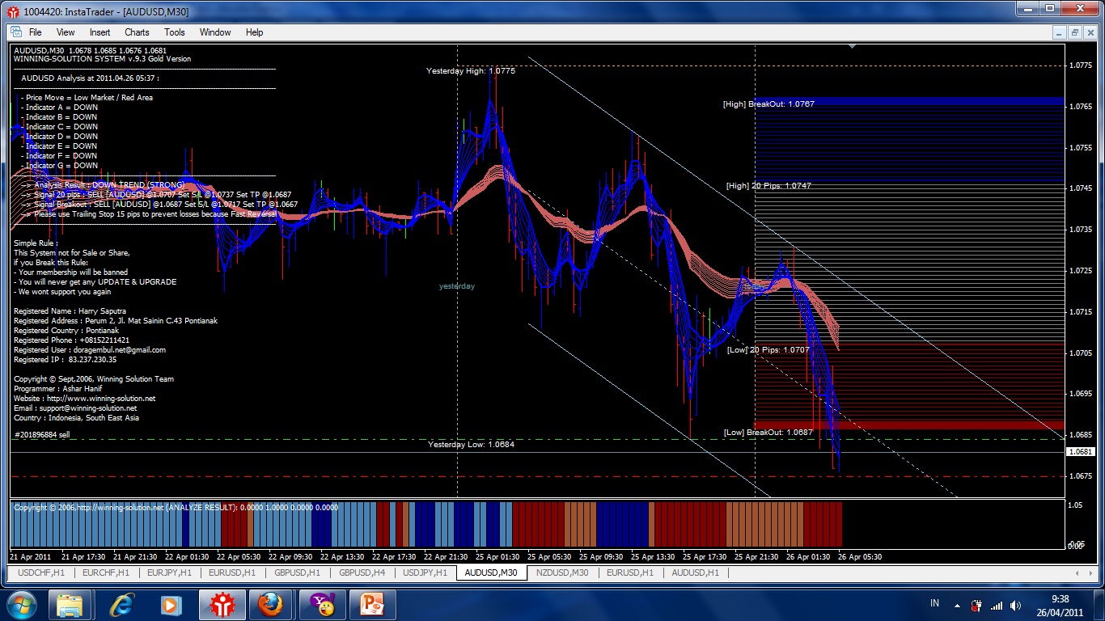Click the InstaTrader taskbar button

[x=222, y=605]
